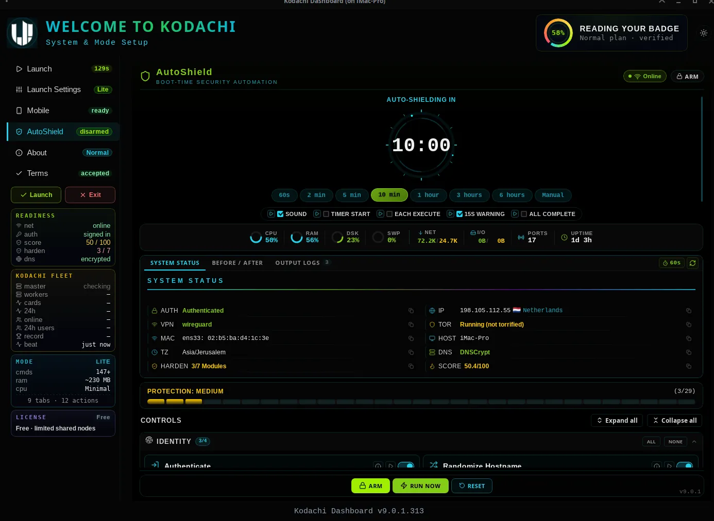Screen dimensions: 714x521
Task: Switch to the SYSTEM STATUS tab
Action: click(175, 263)
